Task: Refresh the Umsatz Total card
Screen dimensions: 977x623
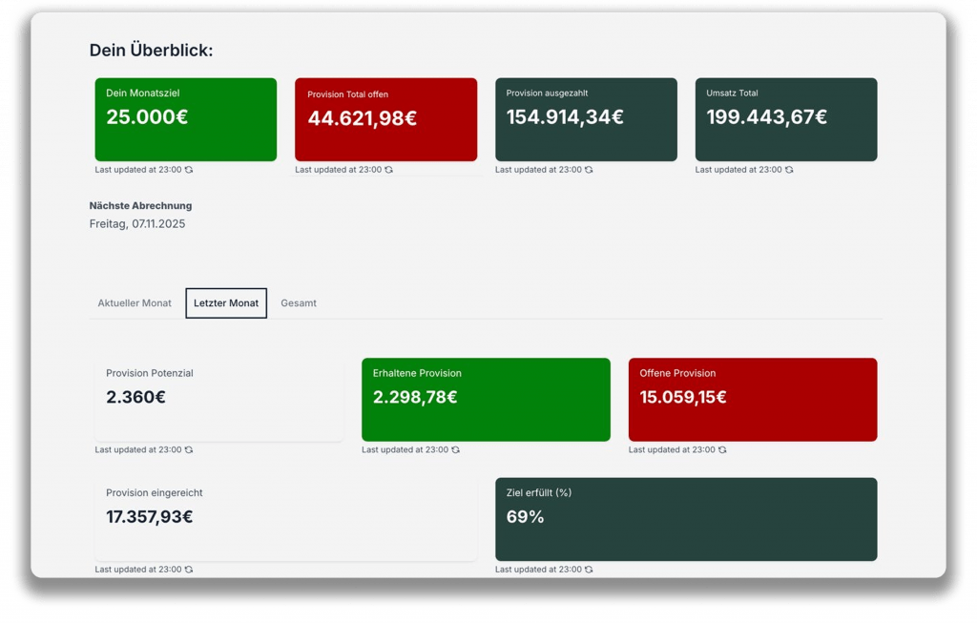Action: (789, 170)
